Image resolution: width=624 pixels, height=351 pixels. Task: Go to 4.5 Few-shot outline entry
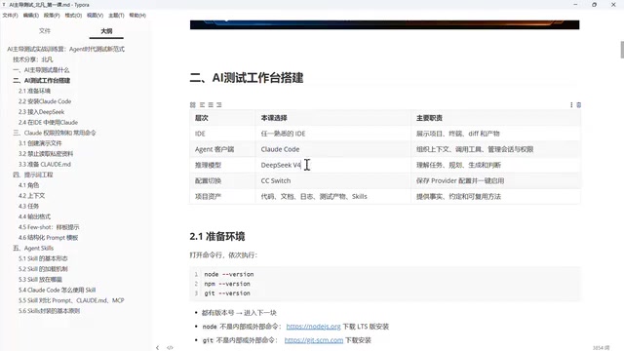(x=49, y=227)
